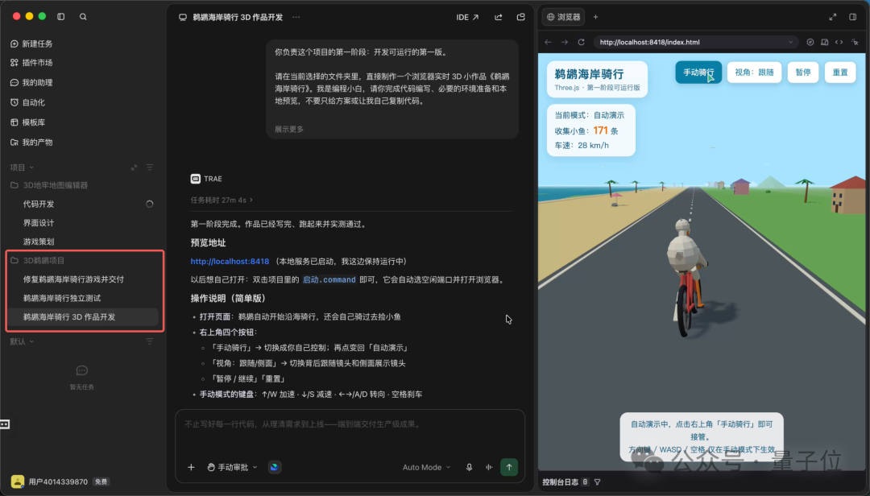This screenshot has height=496, width=870.
Task: Click the blue agent icon in chat input
Action: point(274,467)
